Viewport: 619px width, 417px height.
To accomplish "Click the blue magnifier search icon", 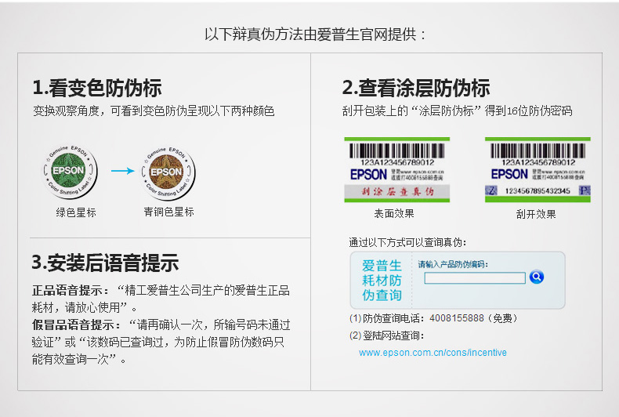I will click(x=536, y=277).
